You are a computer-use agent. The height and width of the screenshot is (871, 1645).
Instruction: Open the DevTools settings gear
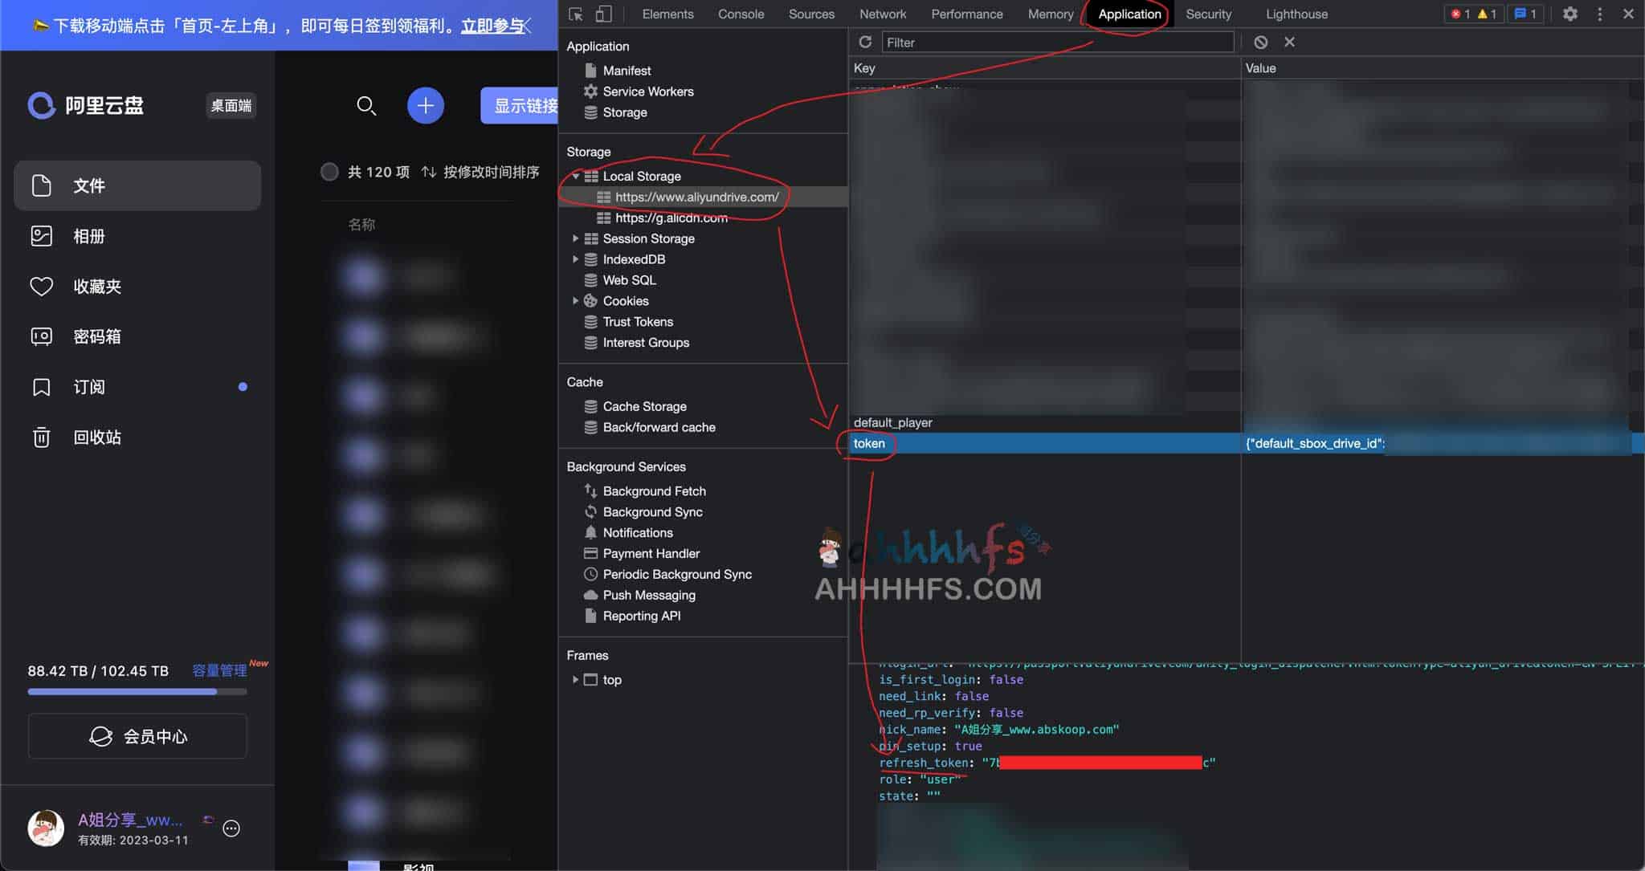pyautogui.click(x=1569, y=14)
